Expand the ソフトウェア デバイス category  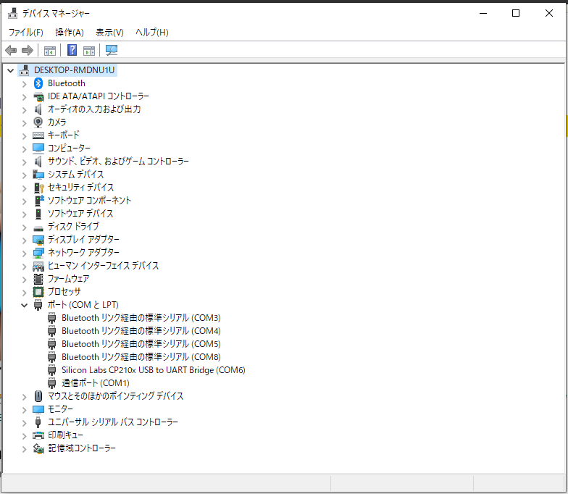[25, 214]
